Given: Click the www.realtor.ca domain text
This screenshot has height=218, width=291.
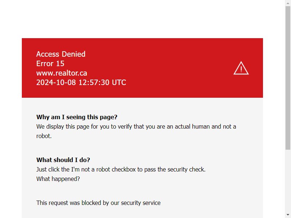Looking at the screenshot, I should pos(61,73).
